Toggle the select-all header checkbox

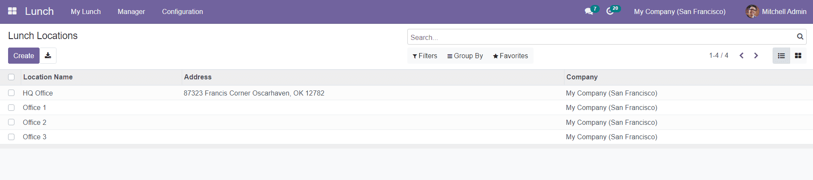click(x=11, y=77)
